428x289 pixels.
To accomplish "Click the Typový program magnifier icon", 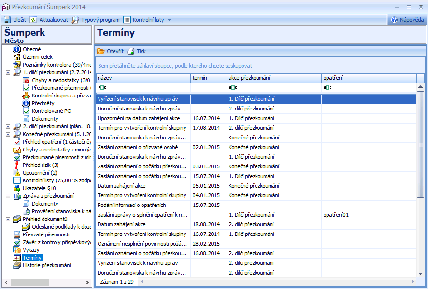I will click(x=75, y=20).
